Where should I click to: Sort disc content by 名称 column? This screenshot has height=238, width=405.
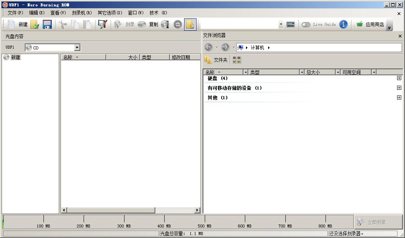pyautogui.click(x=83, y=57)
